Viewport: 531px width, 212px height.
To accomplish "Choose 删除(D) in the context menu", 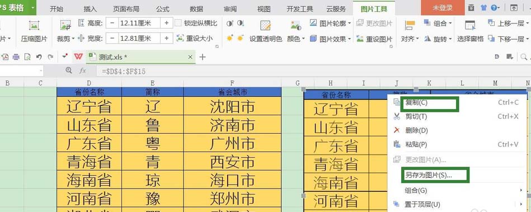I will click(457, 130).
